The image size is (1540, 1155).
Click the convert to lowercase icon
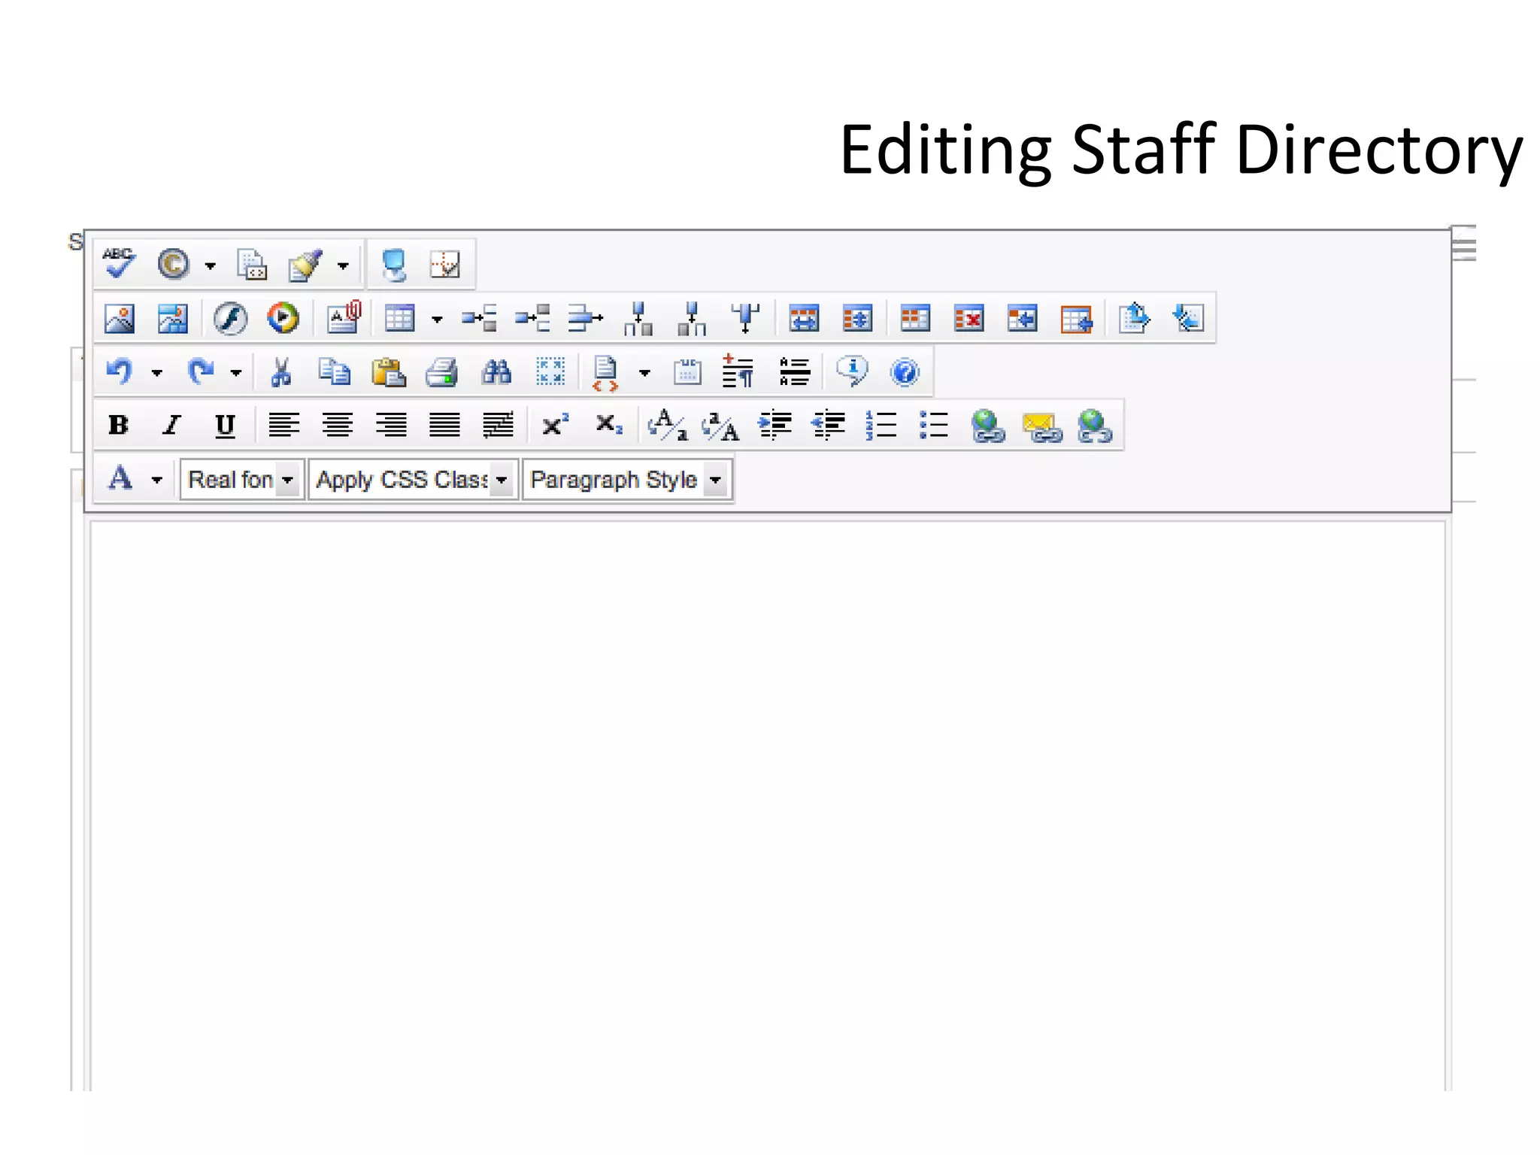pos(668,426)
